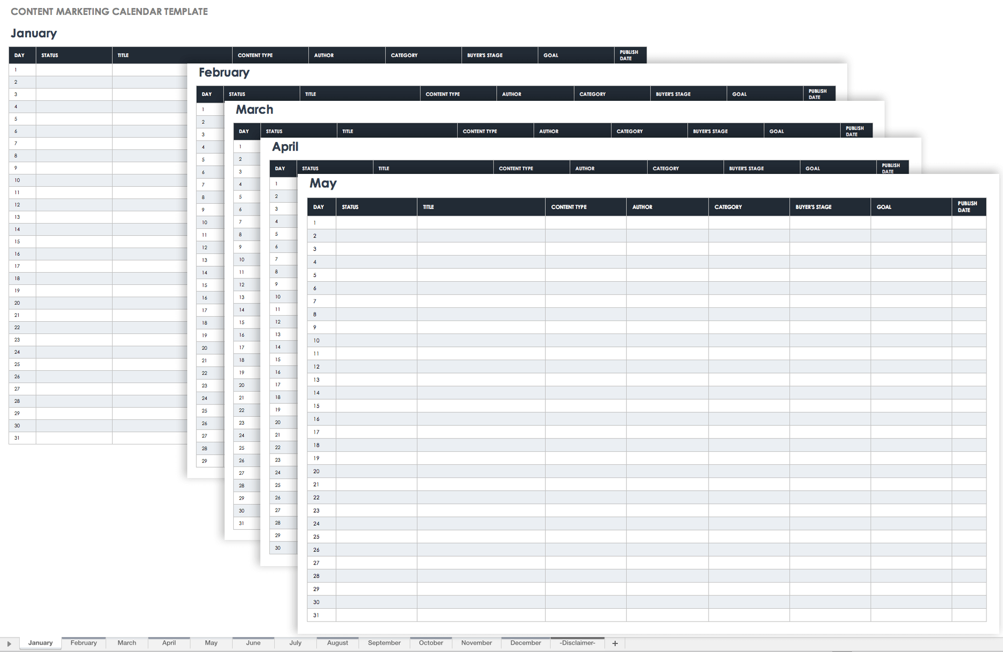The width and height of the screenshot is (1003, 652).
Task: Switch to the November sheet tab
Action: point(476,643)
